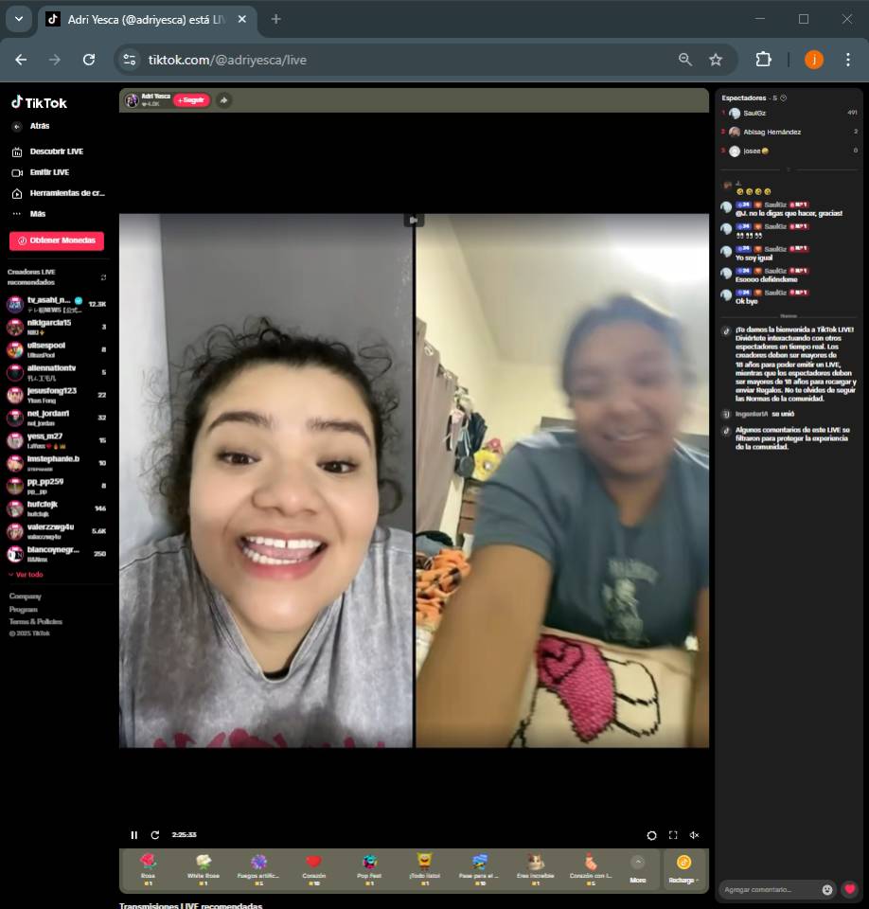Tap the heart like button in chat
This screenshot has width=869, height=909.
849,889
